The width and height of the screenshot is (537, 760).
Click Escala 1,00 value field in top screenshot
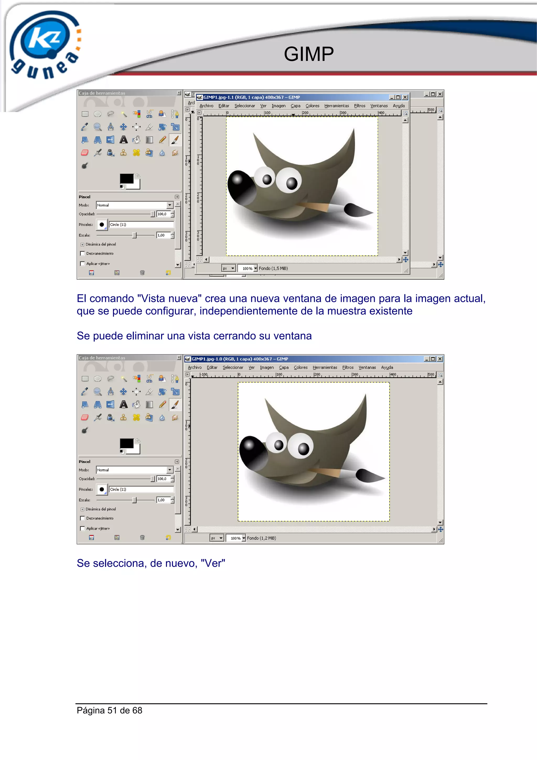click(x=163, y=235)
